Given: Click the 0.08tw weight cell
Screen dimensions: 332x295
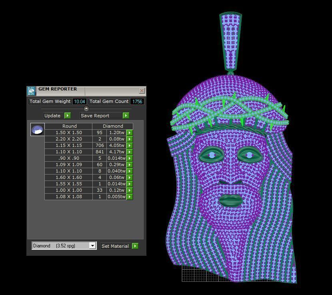Looking at the screenshot, I should pyautogui.click(x=116, y=139).
